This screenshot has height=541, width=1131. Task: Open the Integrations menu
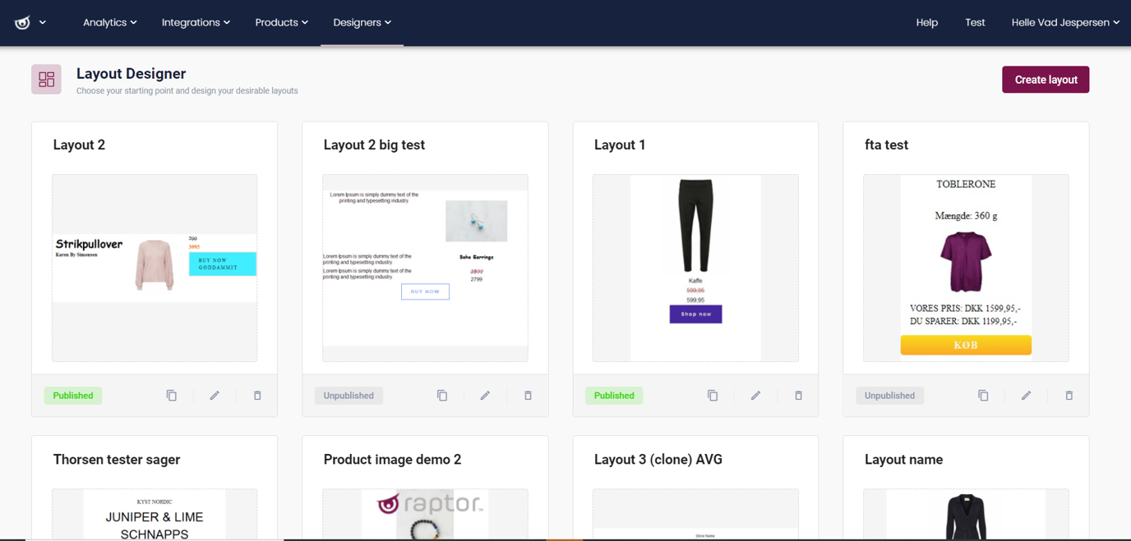[x=196, y=22]
